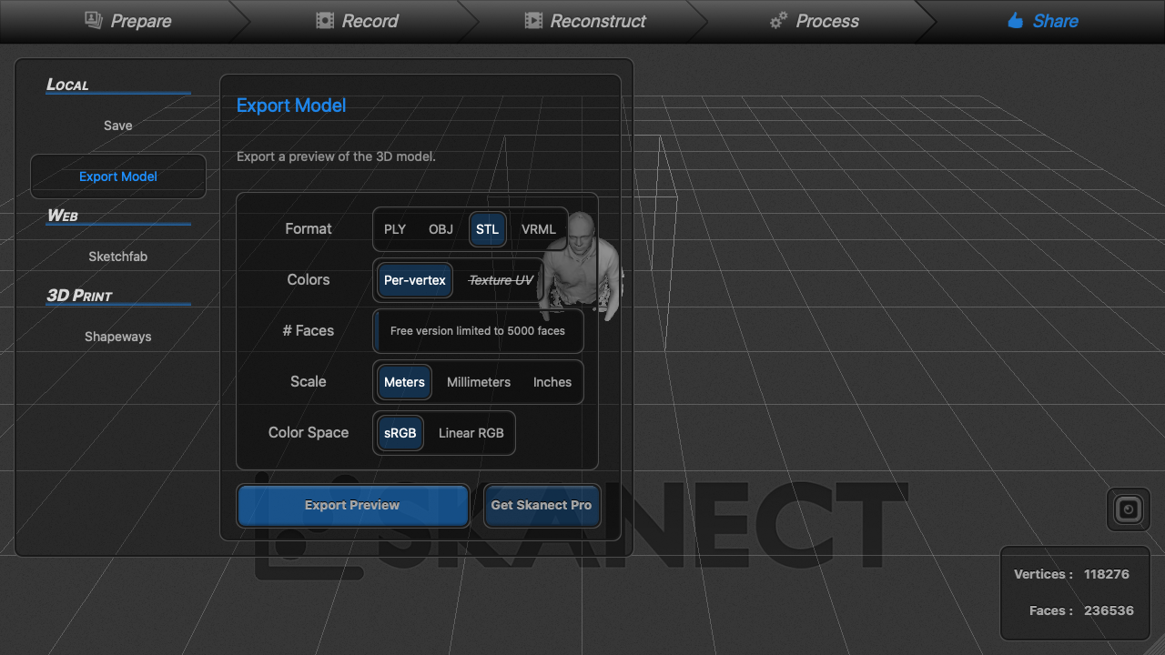Click the Export Preview button
Image resolution: width=1165 pixels, height=655 pixels.
click(x=353, y=506)
